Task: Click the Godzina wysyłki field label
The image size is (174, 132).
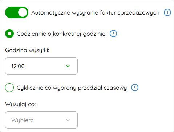Action: 27,50
